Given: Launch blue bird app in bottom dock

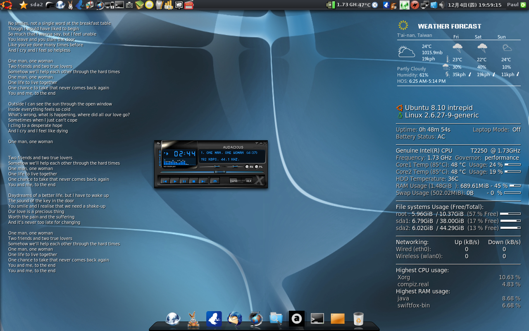Looking at the screenshot, I should click(x=214, y=319).
